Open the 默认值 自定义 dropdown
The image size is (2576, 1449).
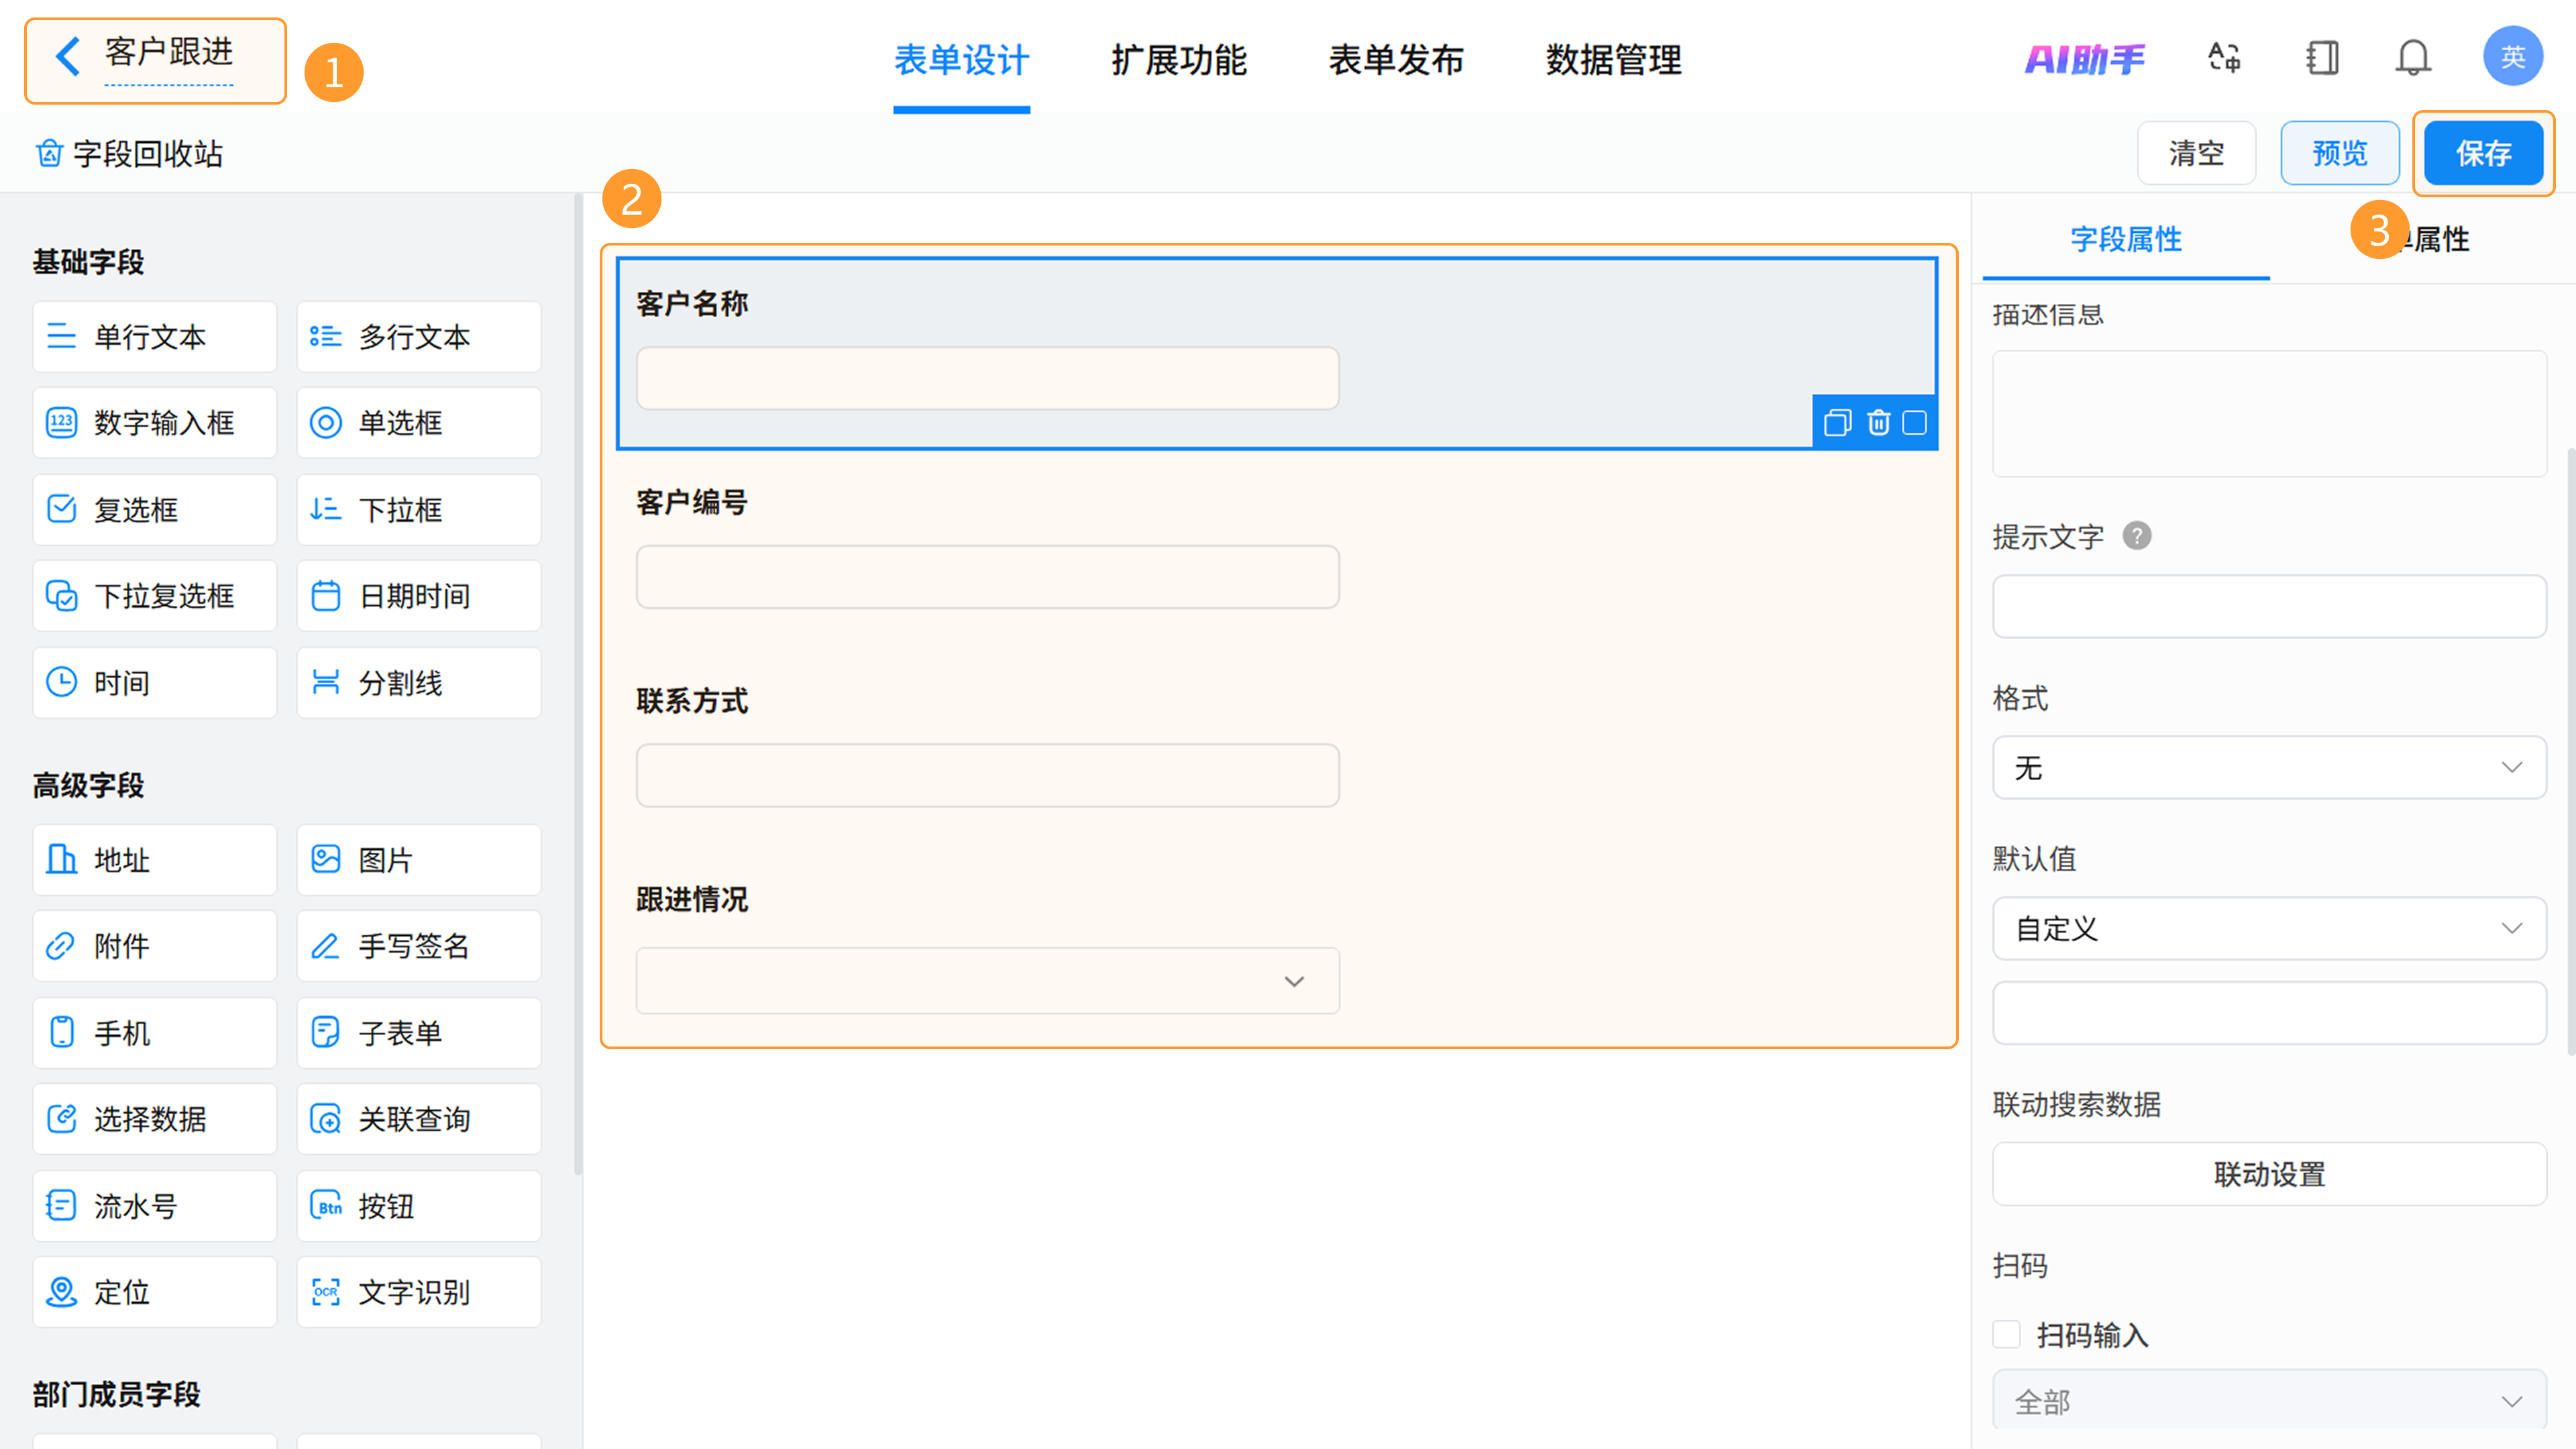point(2269,928)
